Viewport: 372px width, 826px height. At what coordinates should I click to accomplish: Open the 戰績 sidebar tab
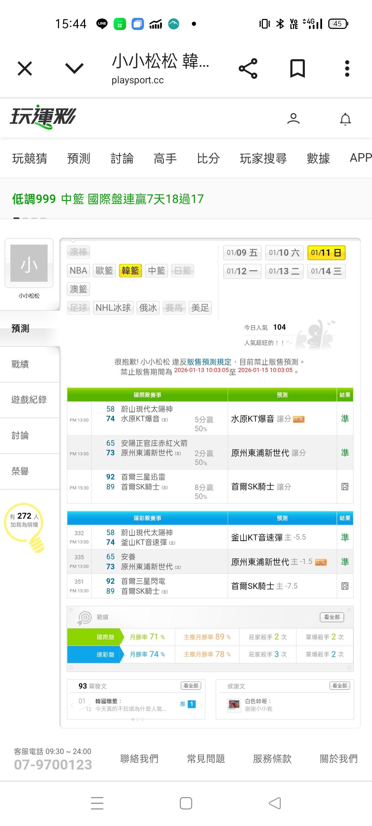20,364
